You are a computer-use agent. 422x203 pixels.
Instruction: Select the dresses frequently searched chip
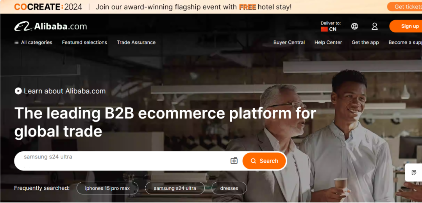click(x=229, y=188)
